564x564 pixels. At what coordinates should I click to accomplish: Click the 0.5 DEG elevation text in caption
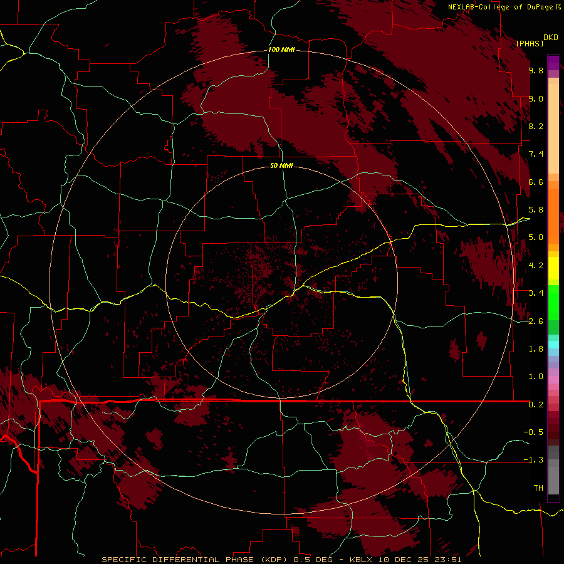tap(314, 560)
